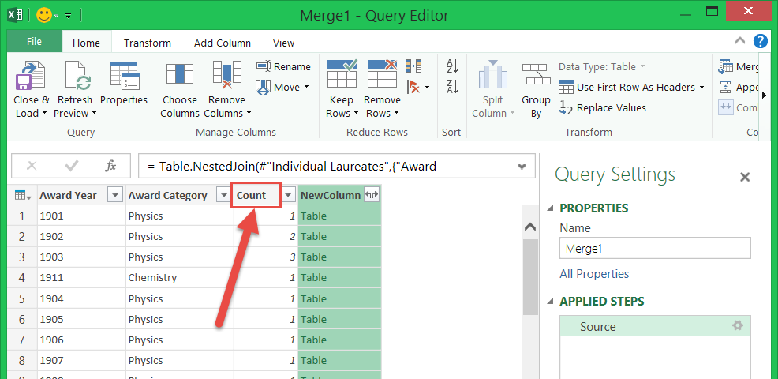This screenshot has height=379, width=778.
Task: Open the Award Category filter dropdown
Action: [223, 195]
